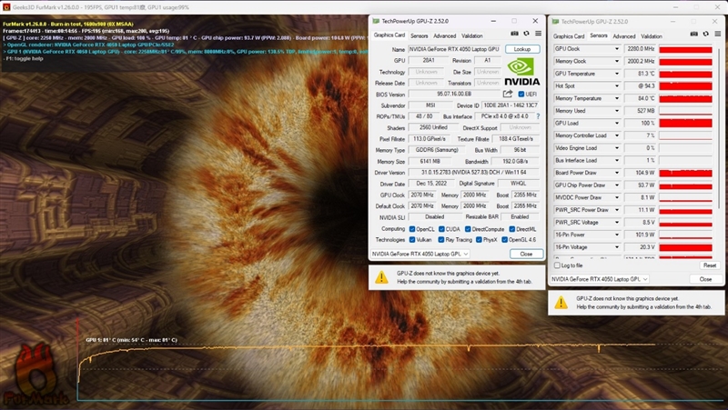Screen dimensions: 728x410
Task: Click the 16-Pin Voltage red sensor graph
Action: click(x=685, y=247)
